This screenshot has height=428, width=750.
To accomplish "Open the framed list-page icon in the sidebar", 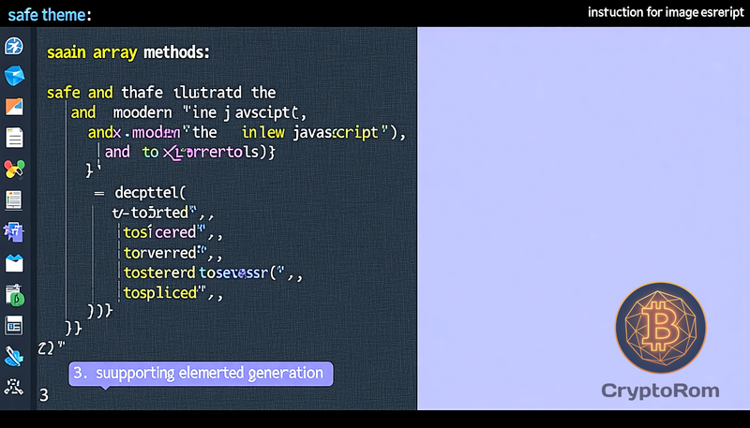I will pyautogui.click(x=14, y=200).
